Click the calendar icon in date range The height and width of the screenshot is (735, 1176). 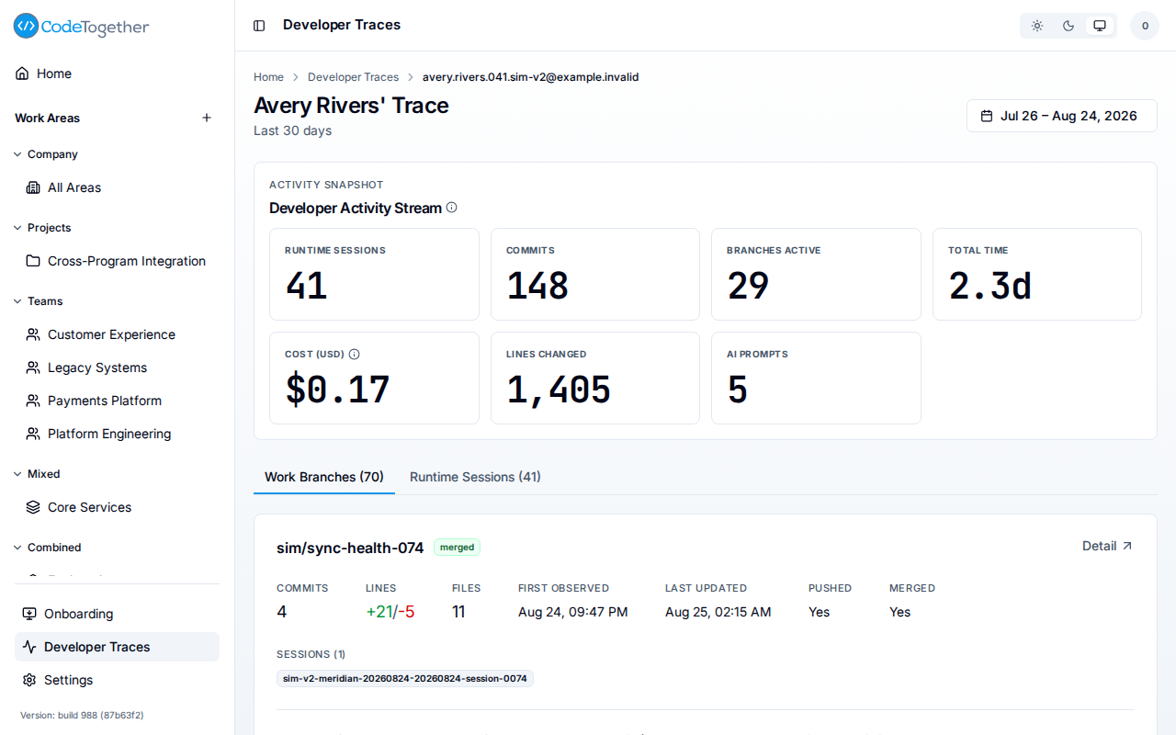pos(987,116)
